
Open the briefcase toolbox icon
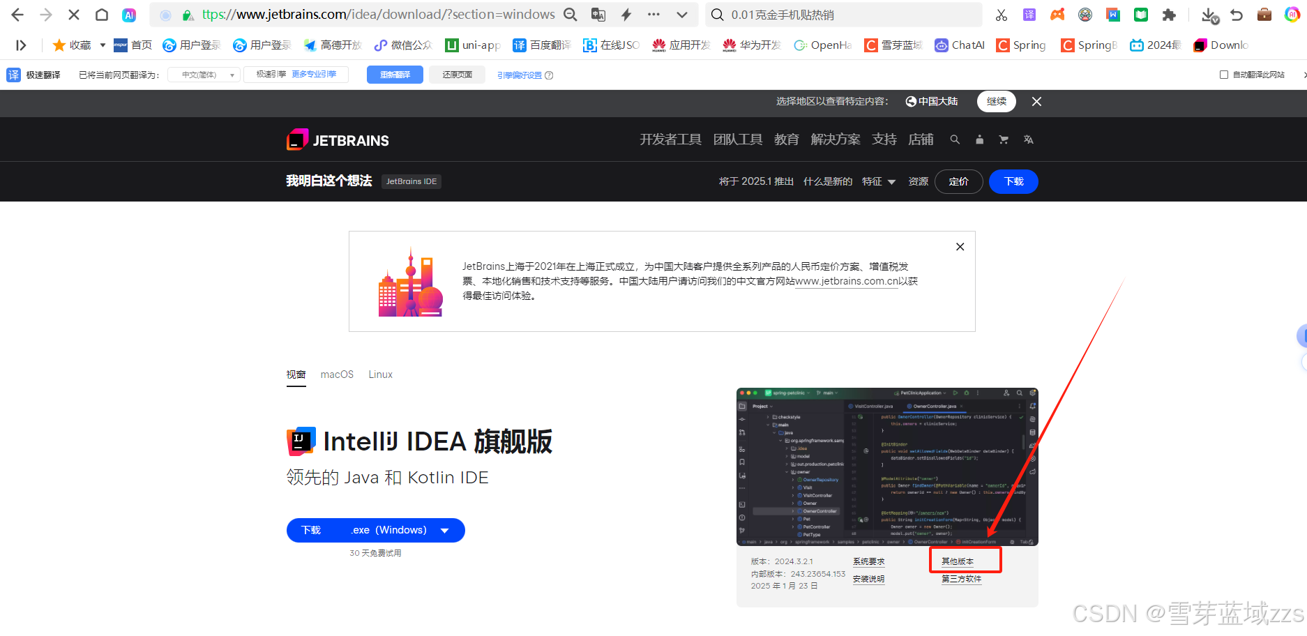1264,15
